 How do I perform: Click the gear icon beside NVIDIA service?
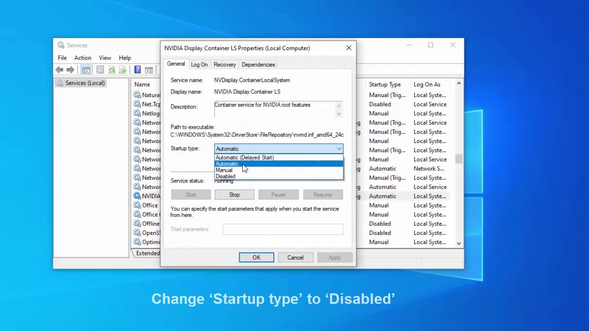(137, 196)
